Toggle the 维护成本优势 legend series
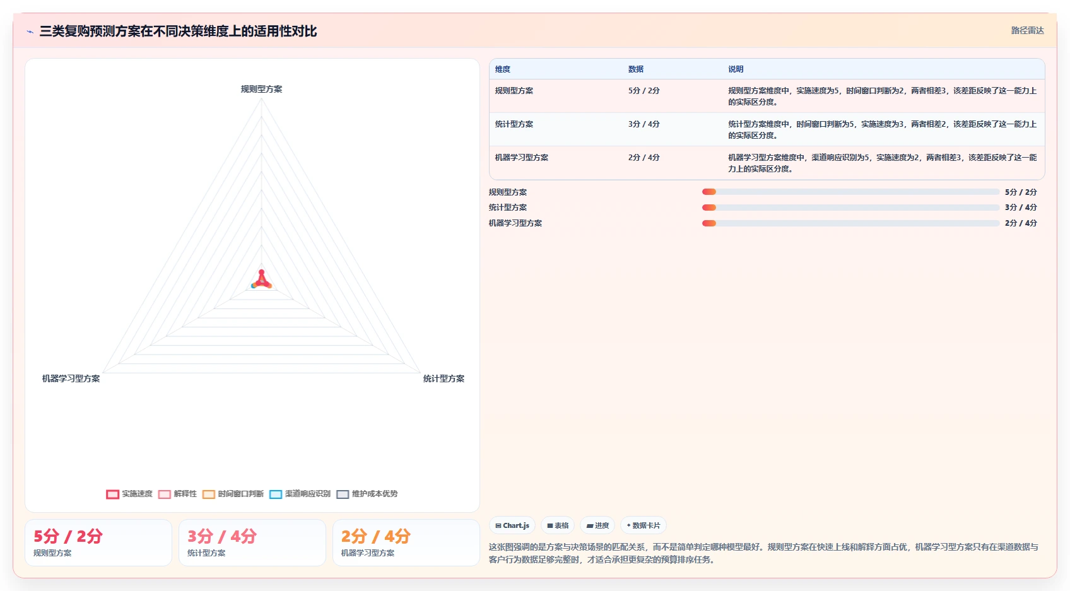The width and height of the screenshot is (1070, 591). (367, 494)
